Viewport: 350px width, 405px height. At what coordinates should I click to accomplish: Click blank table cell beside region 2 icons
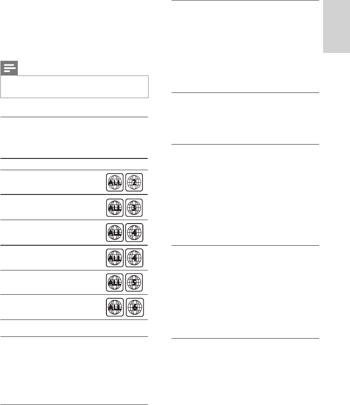pyautogui.click(x=53, y=182)
